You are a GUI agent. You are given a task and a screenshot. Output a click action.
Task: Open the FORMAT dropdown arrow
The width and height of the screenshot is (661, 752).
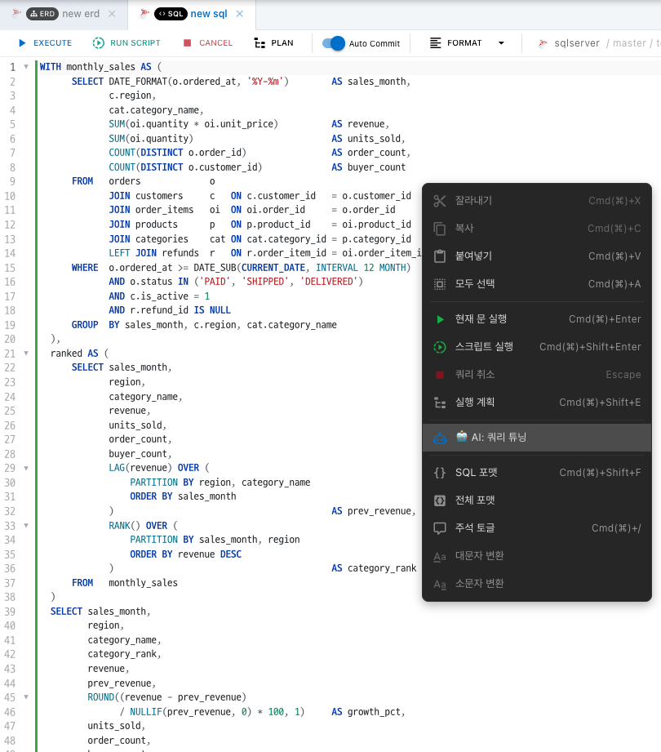pos(501,43)
